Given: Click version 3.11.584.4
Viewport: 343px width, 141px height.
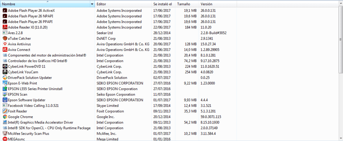Looking at the screenshot, I should point(208,133).
